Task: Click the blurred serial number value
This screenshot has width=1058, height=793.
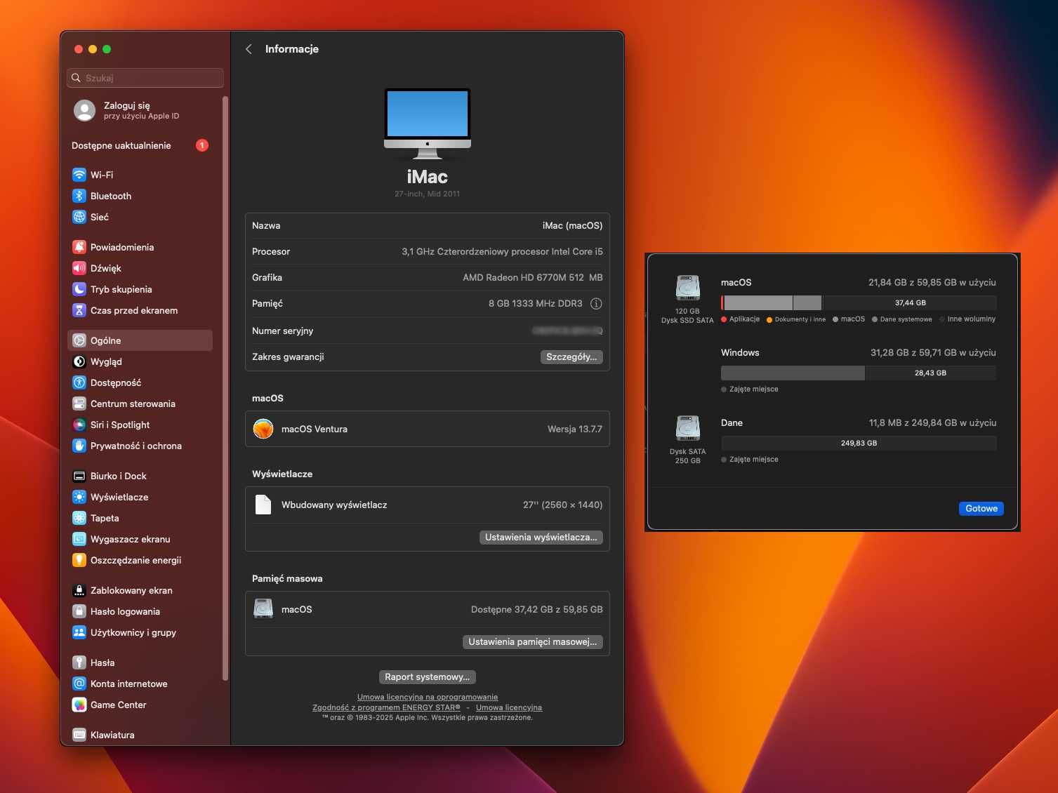Action: 567,331
